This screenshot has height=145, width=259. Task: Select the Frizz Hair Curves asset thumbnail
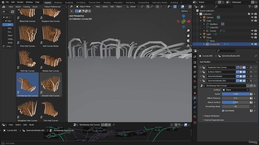pyautogui.click(x=28, y=35)
